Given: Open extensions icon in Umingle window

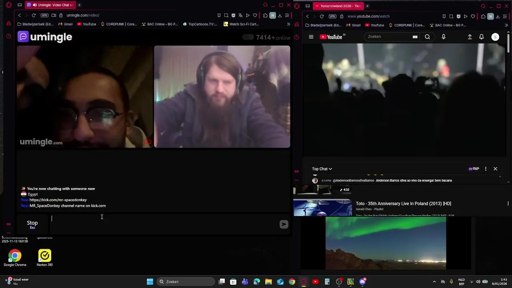Looking at the screenshot, I should pos(265,15).
